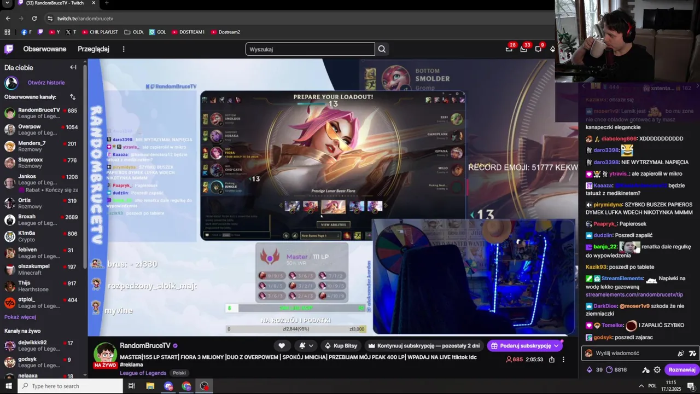Open the Obserwowane tab
This screenshot has width=700, height=394.
point(45,49)
